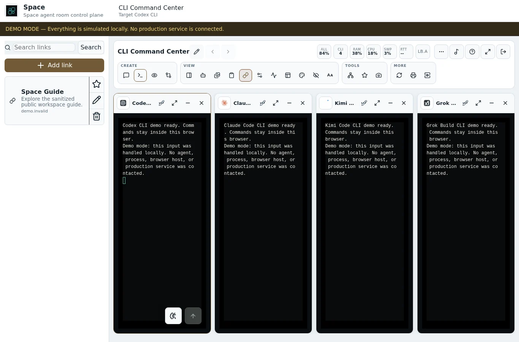Click the Search button
Viewport: 519px width, 342px height.
[x=91, y=47]
